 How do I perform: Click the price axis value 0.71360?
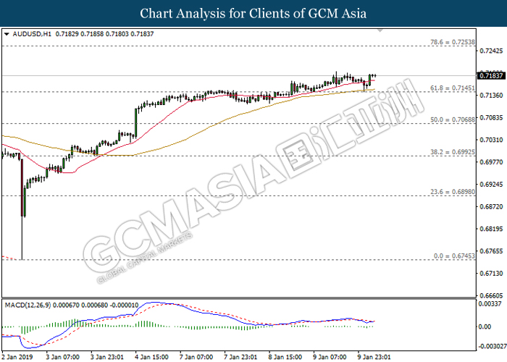[492, 96]
